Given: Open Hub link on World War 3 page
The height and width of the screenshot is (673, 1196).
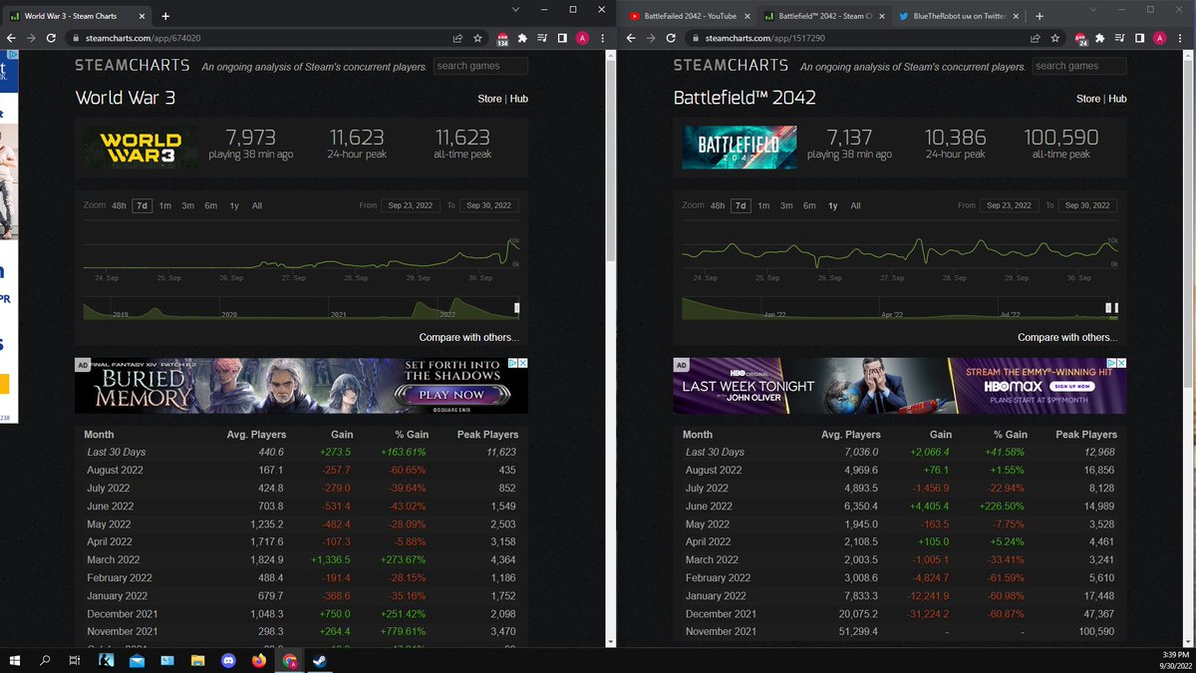Looking at the screenshot, I should point(519,99).
